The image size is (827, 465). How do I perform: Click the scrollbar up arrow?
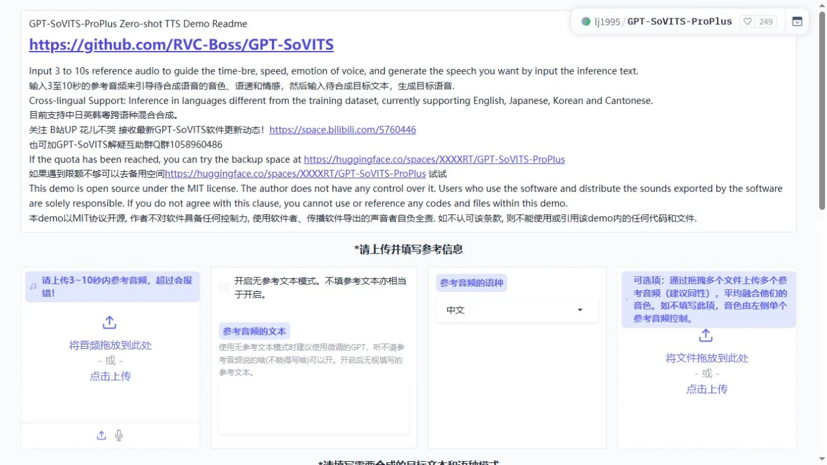[x=822, y=5]
